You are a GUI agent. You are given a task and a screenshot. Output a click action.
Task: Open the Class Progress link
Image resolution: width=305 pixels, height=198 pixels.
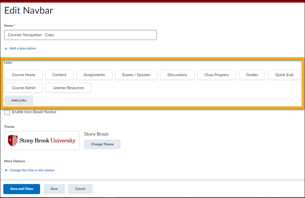pos(216,75)
